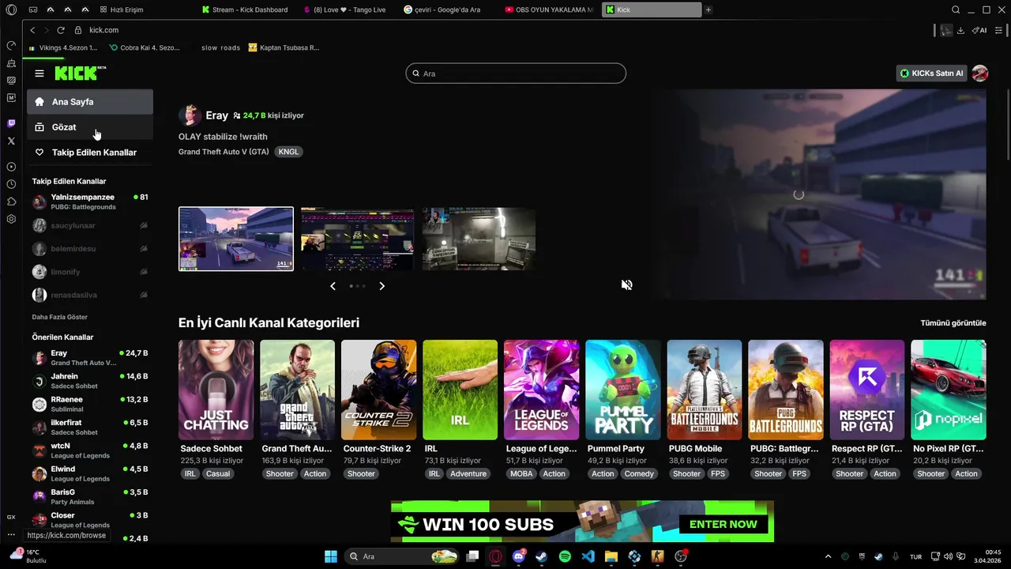Click the KNGL tag on Eray's stream
The width and height of the screenshot is (1011, 569).
[x=289, y=152]
